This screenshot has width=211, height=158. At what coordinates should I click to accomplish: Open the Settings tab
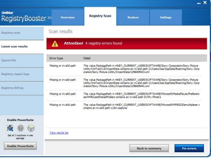coord(166,17)
